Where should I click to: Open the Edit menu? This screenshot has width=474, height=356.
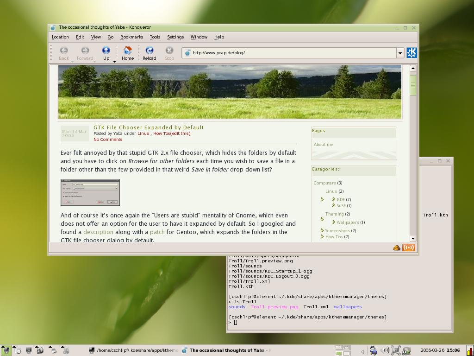click(80, 37)
